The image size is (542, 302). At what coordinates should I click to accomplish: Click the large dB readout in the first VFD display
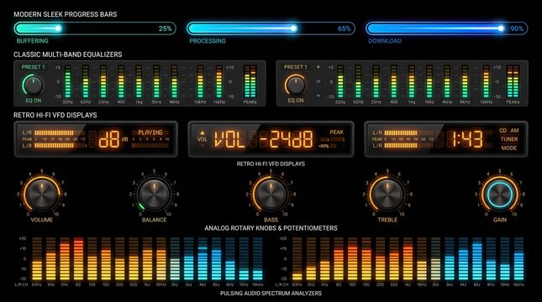(x=109, y=139)
